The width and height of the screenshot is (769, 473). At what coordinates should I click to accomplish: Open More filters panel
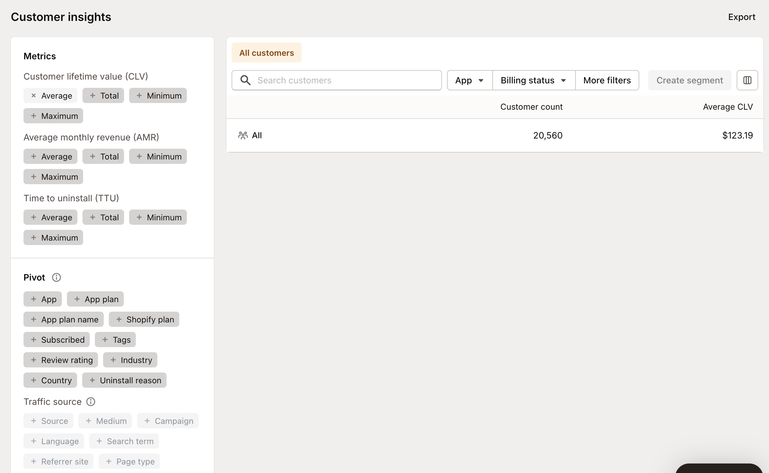tap(607, 80)
